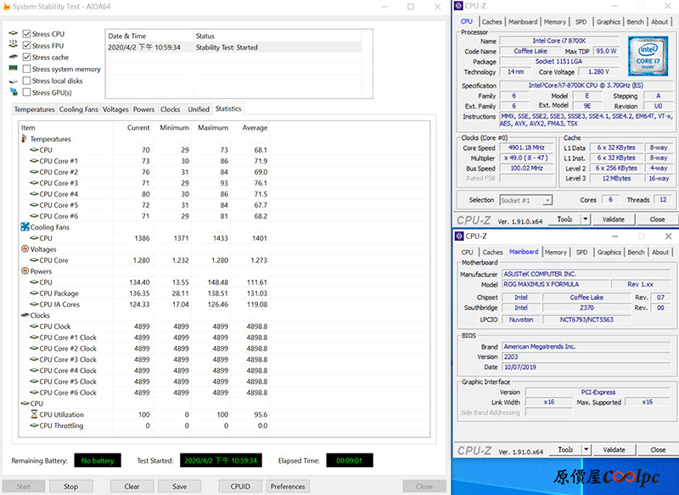The height and width of the screenshot is (495, 679).
Task: Check the Stress local disks box
Action: pyautogui.click(x=27, y=81)
